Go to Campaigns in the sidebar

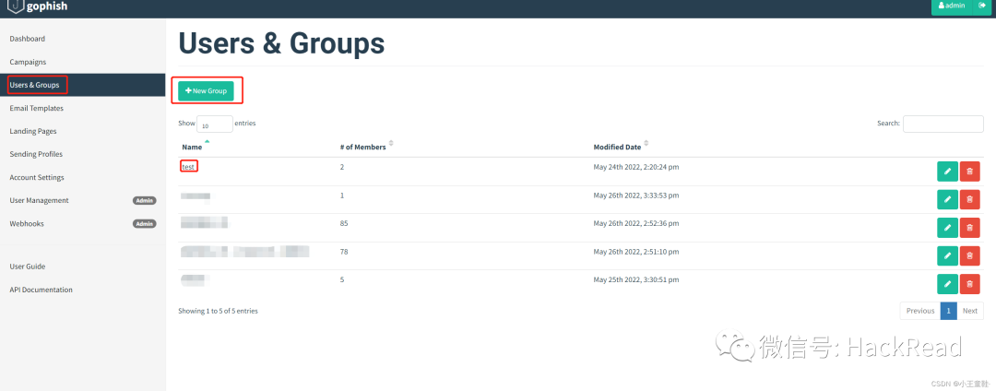(28, 62)
